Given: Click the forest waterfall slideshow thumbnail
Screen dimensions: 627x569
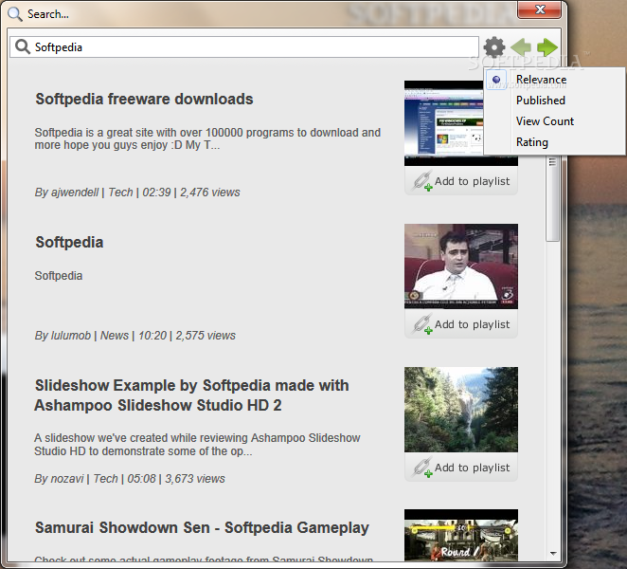Looking at the screenshot, I should click(461, 410).
